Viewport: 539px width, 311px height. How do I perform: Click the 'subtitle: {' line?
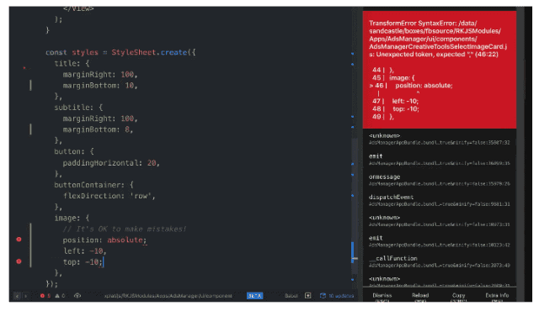point(78,108)
